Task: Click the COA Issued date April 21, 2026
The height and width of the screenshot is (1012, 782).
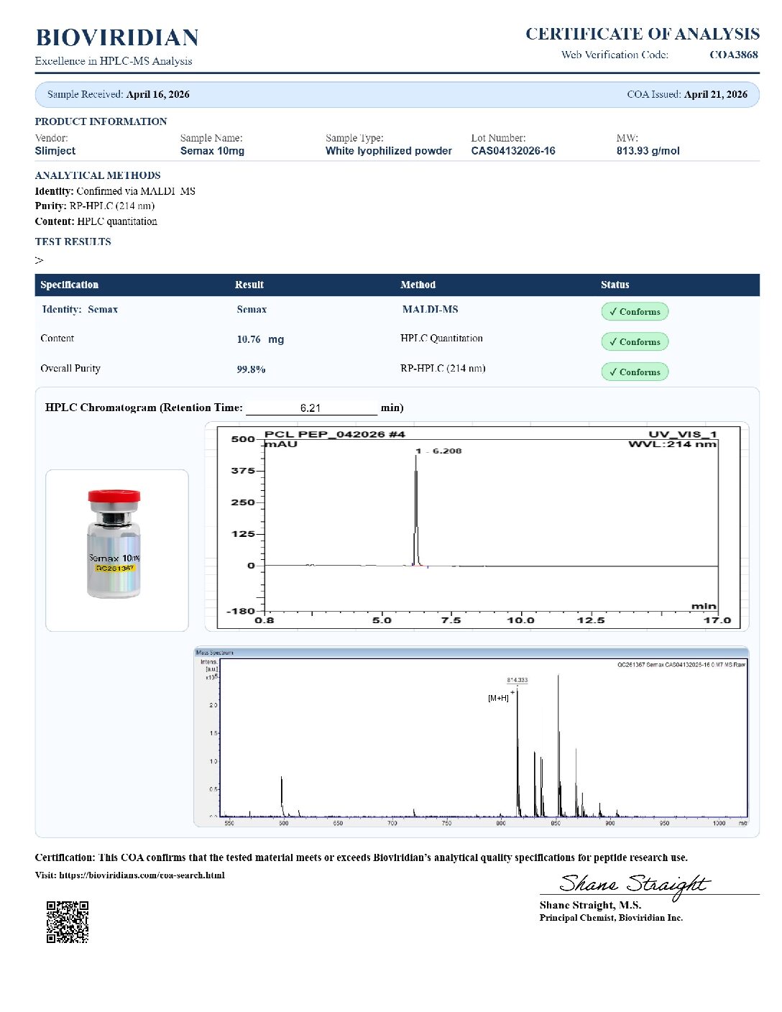Action: point(716,94)
